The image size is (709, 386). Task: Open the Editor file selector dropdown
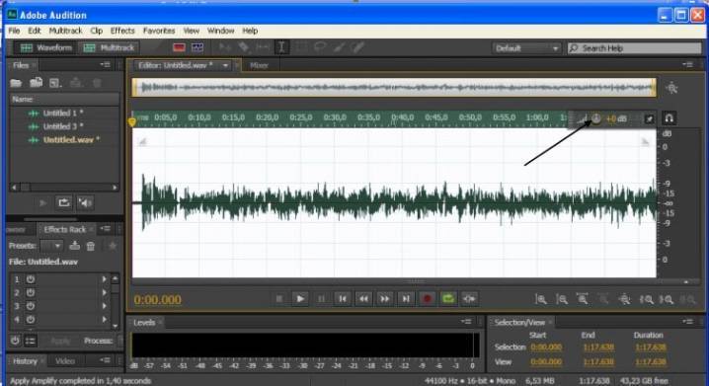tap(225, 65)
